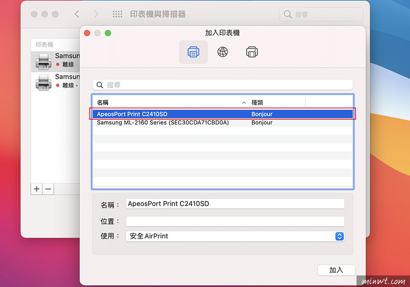
Task: Show all preferences grid icon
Action: (x=117, y=14)
